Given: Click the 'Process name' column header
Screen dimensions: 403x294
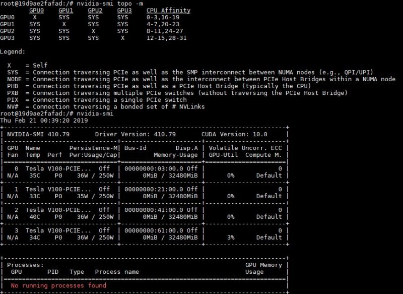Looking at the screenshot, I should point(117,272).
